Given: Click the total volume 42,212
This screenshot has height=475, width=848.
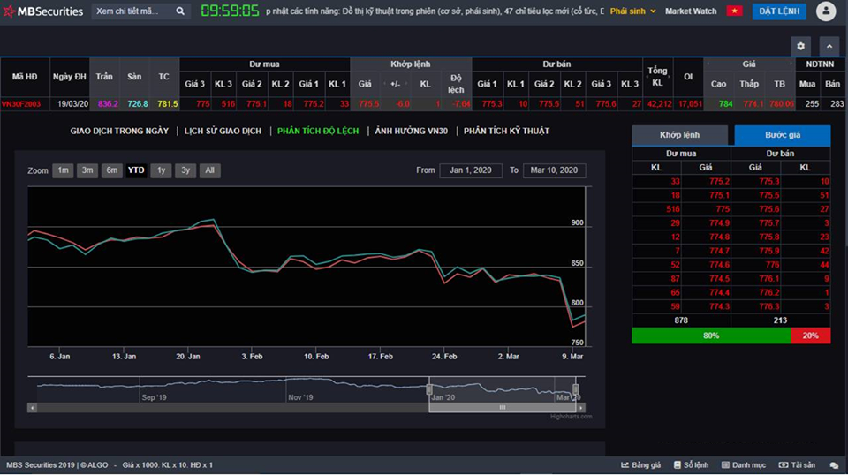Looking at the screenshot, I should click(x=659, y=104).
